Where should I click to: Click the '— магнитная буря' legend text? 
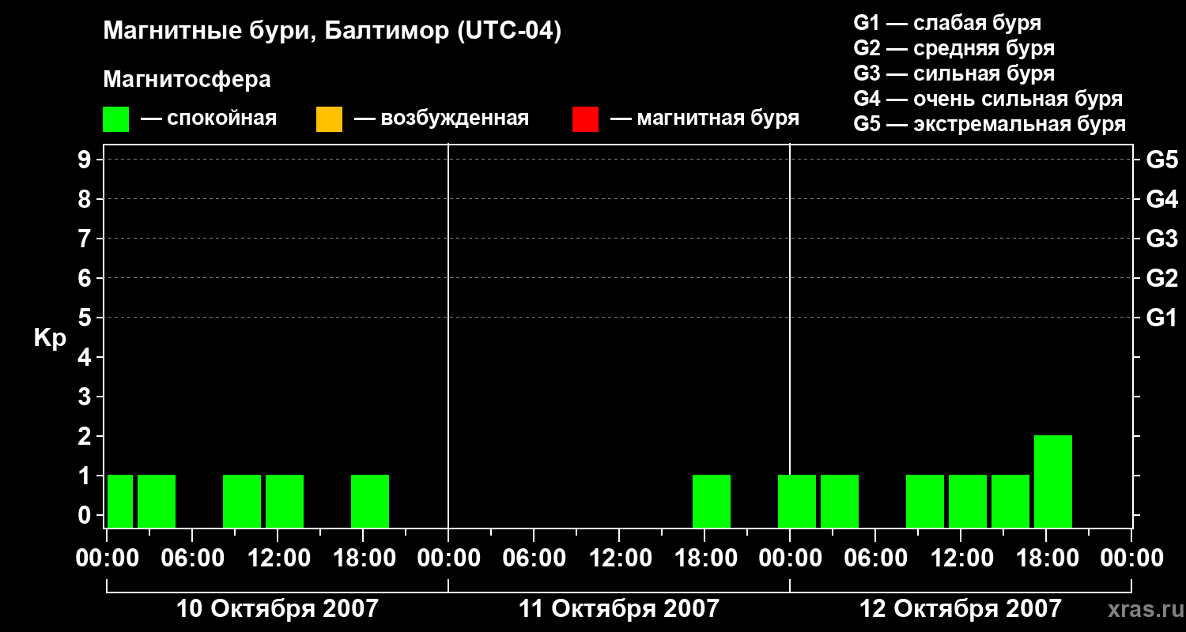coord(705,118)
